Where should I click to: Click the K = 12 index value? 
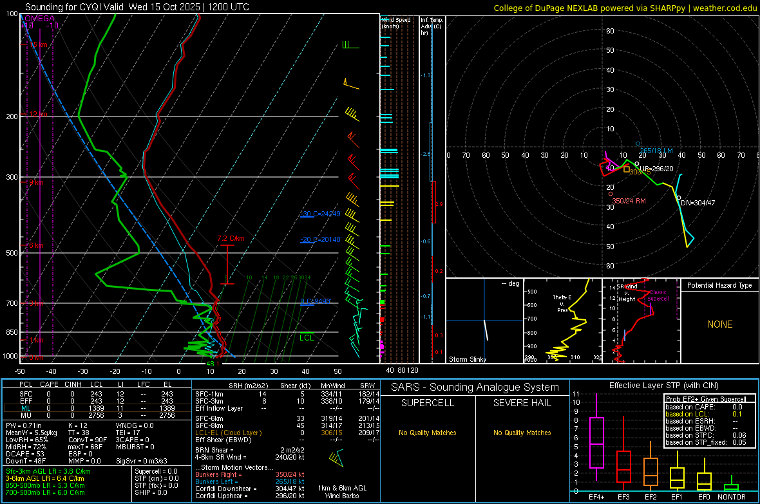[77, 425]
